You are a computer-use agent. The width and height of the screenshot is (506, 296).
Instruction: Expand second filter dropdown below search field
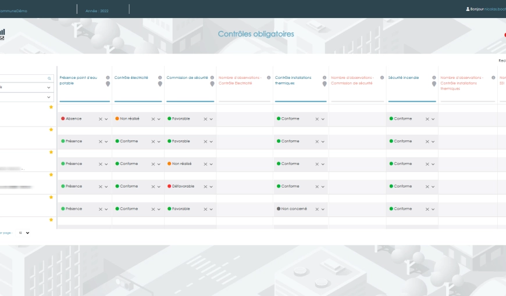[x=49, y=98]
